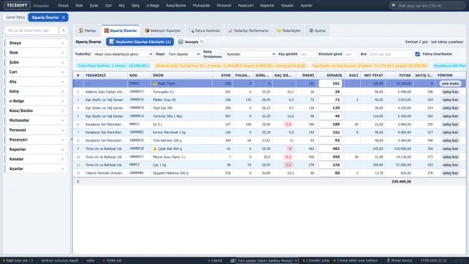The height and width of the screenshot is (264, 469).
Task: Select the Türk Kahvesi 100 g row
Action: coord(269,140)
